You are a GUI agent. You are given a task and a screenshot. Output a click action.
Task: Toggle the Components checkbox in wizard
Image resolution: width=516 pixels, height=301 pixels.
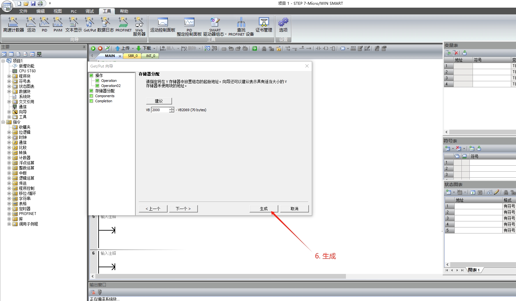click(92, 96)
